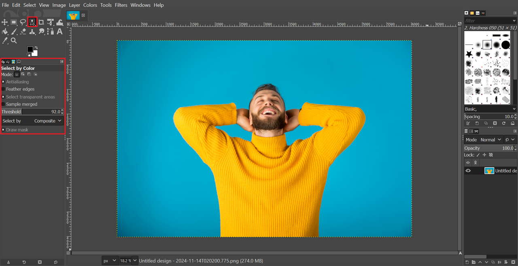Open the zoom percentage dropdown arrow

click(x=135, y=261)
